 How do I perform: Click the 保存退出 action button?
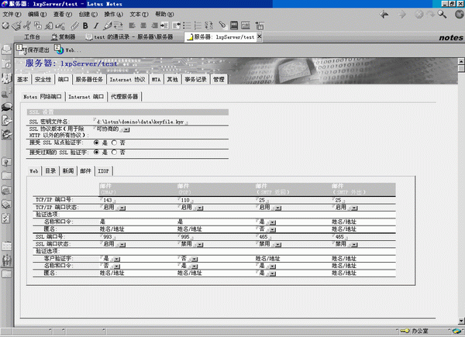click(x=33, y=50)
